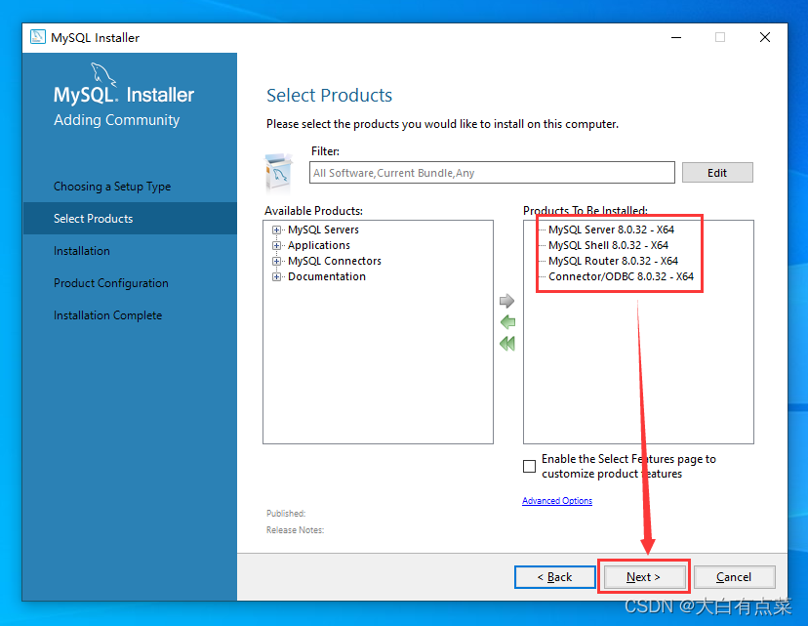808x626 pixels.
Task: Select the Applications label in Available Products
Action: 319,245
